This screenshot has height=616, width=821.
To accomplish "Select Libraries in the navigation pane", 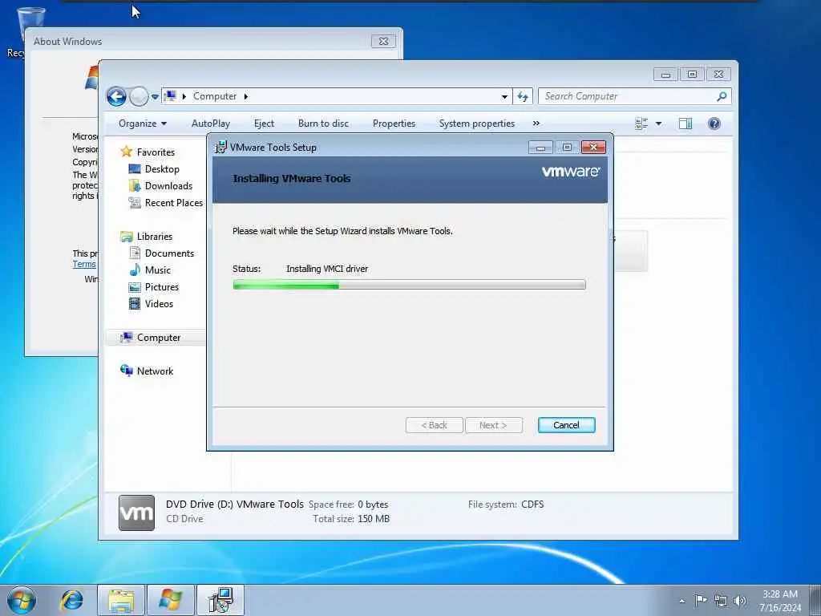I will (x=155, y=237).
